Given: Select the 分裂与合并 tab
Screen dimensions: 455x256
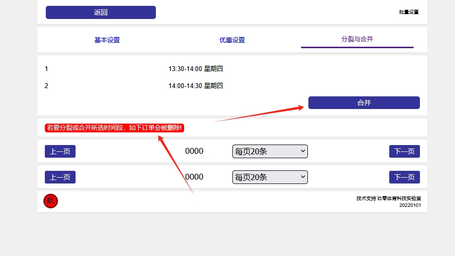Looking at the screenshot, I should pyautogui.click(x=357, y=39).
